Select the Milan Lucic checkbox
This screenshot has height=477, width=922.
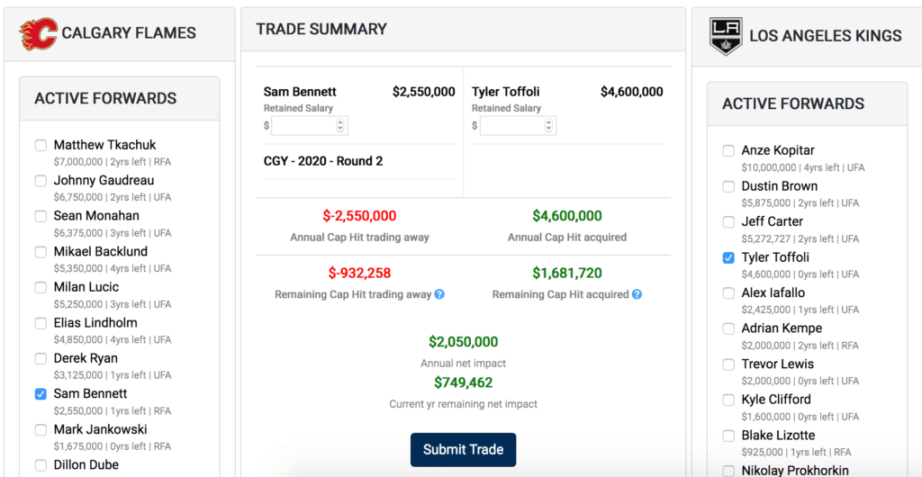pos(41,288)
